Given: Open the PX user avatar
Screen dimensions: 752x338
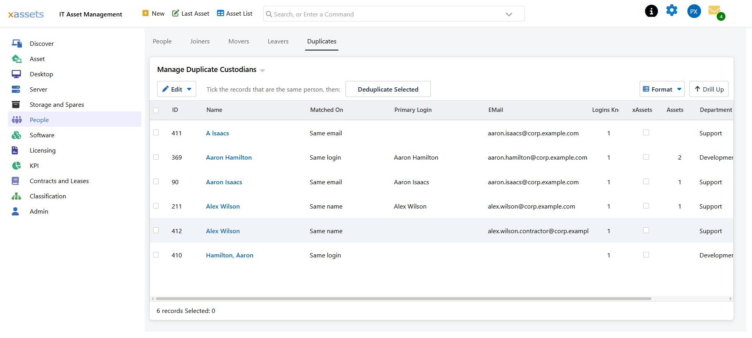Looking at the screenshot, I should pyautogui.click(x=694, y=11).
